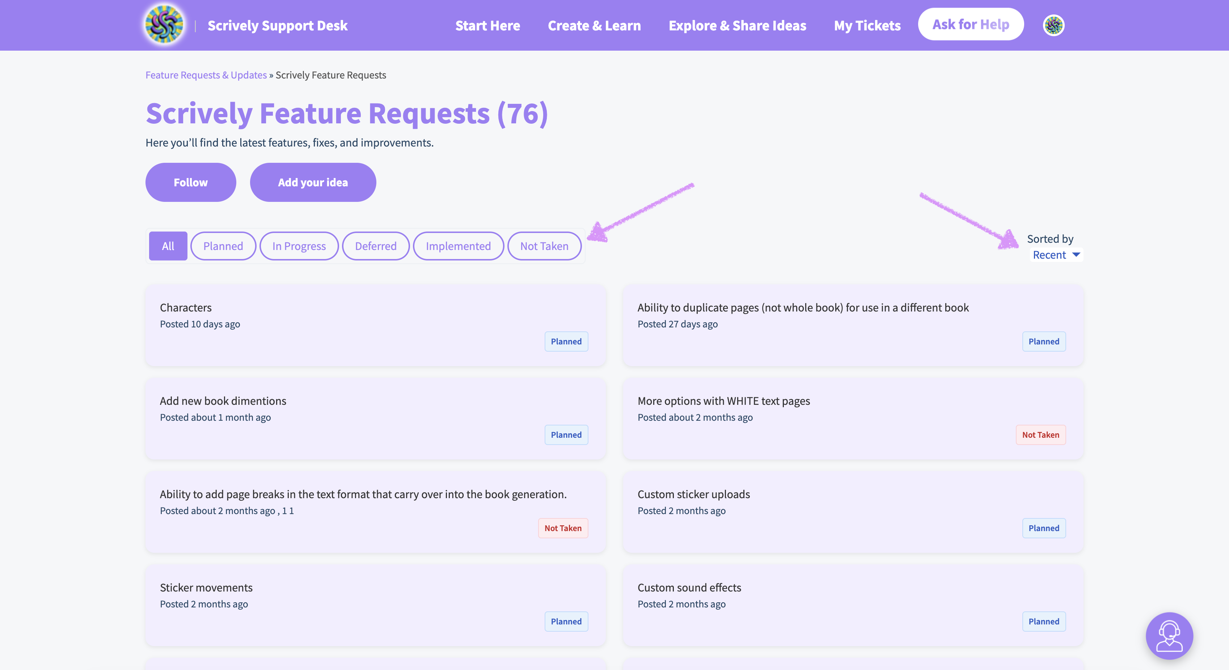Click the Recent sort dropdown arrow

[1076, 255]
